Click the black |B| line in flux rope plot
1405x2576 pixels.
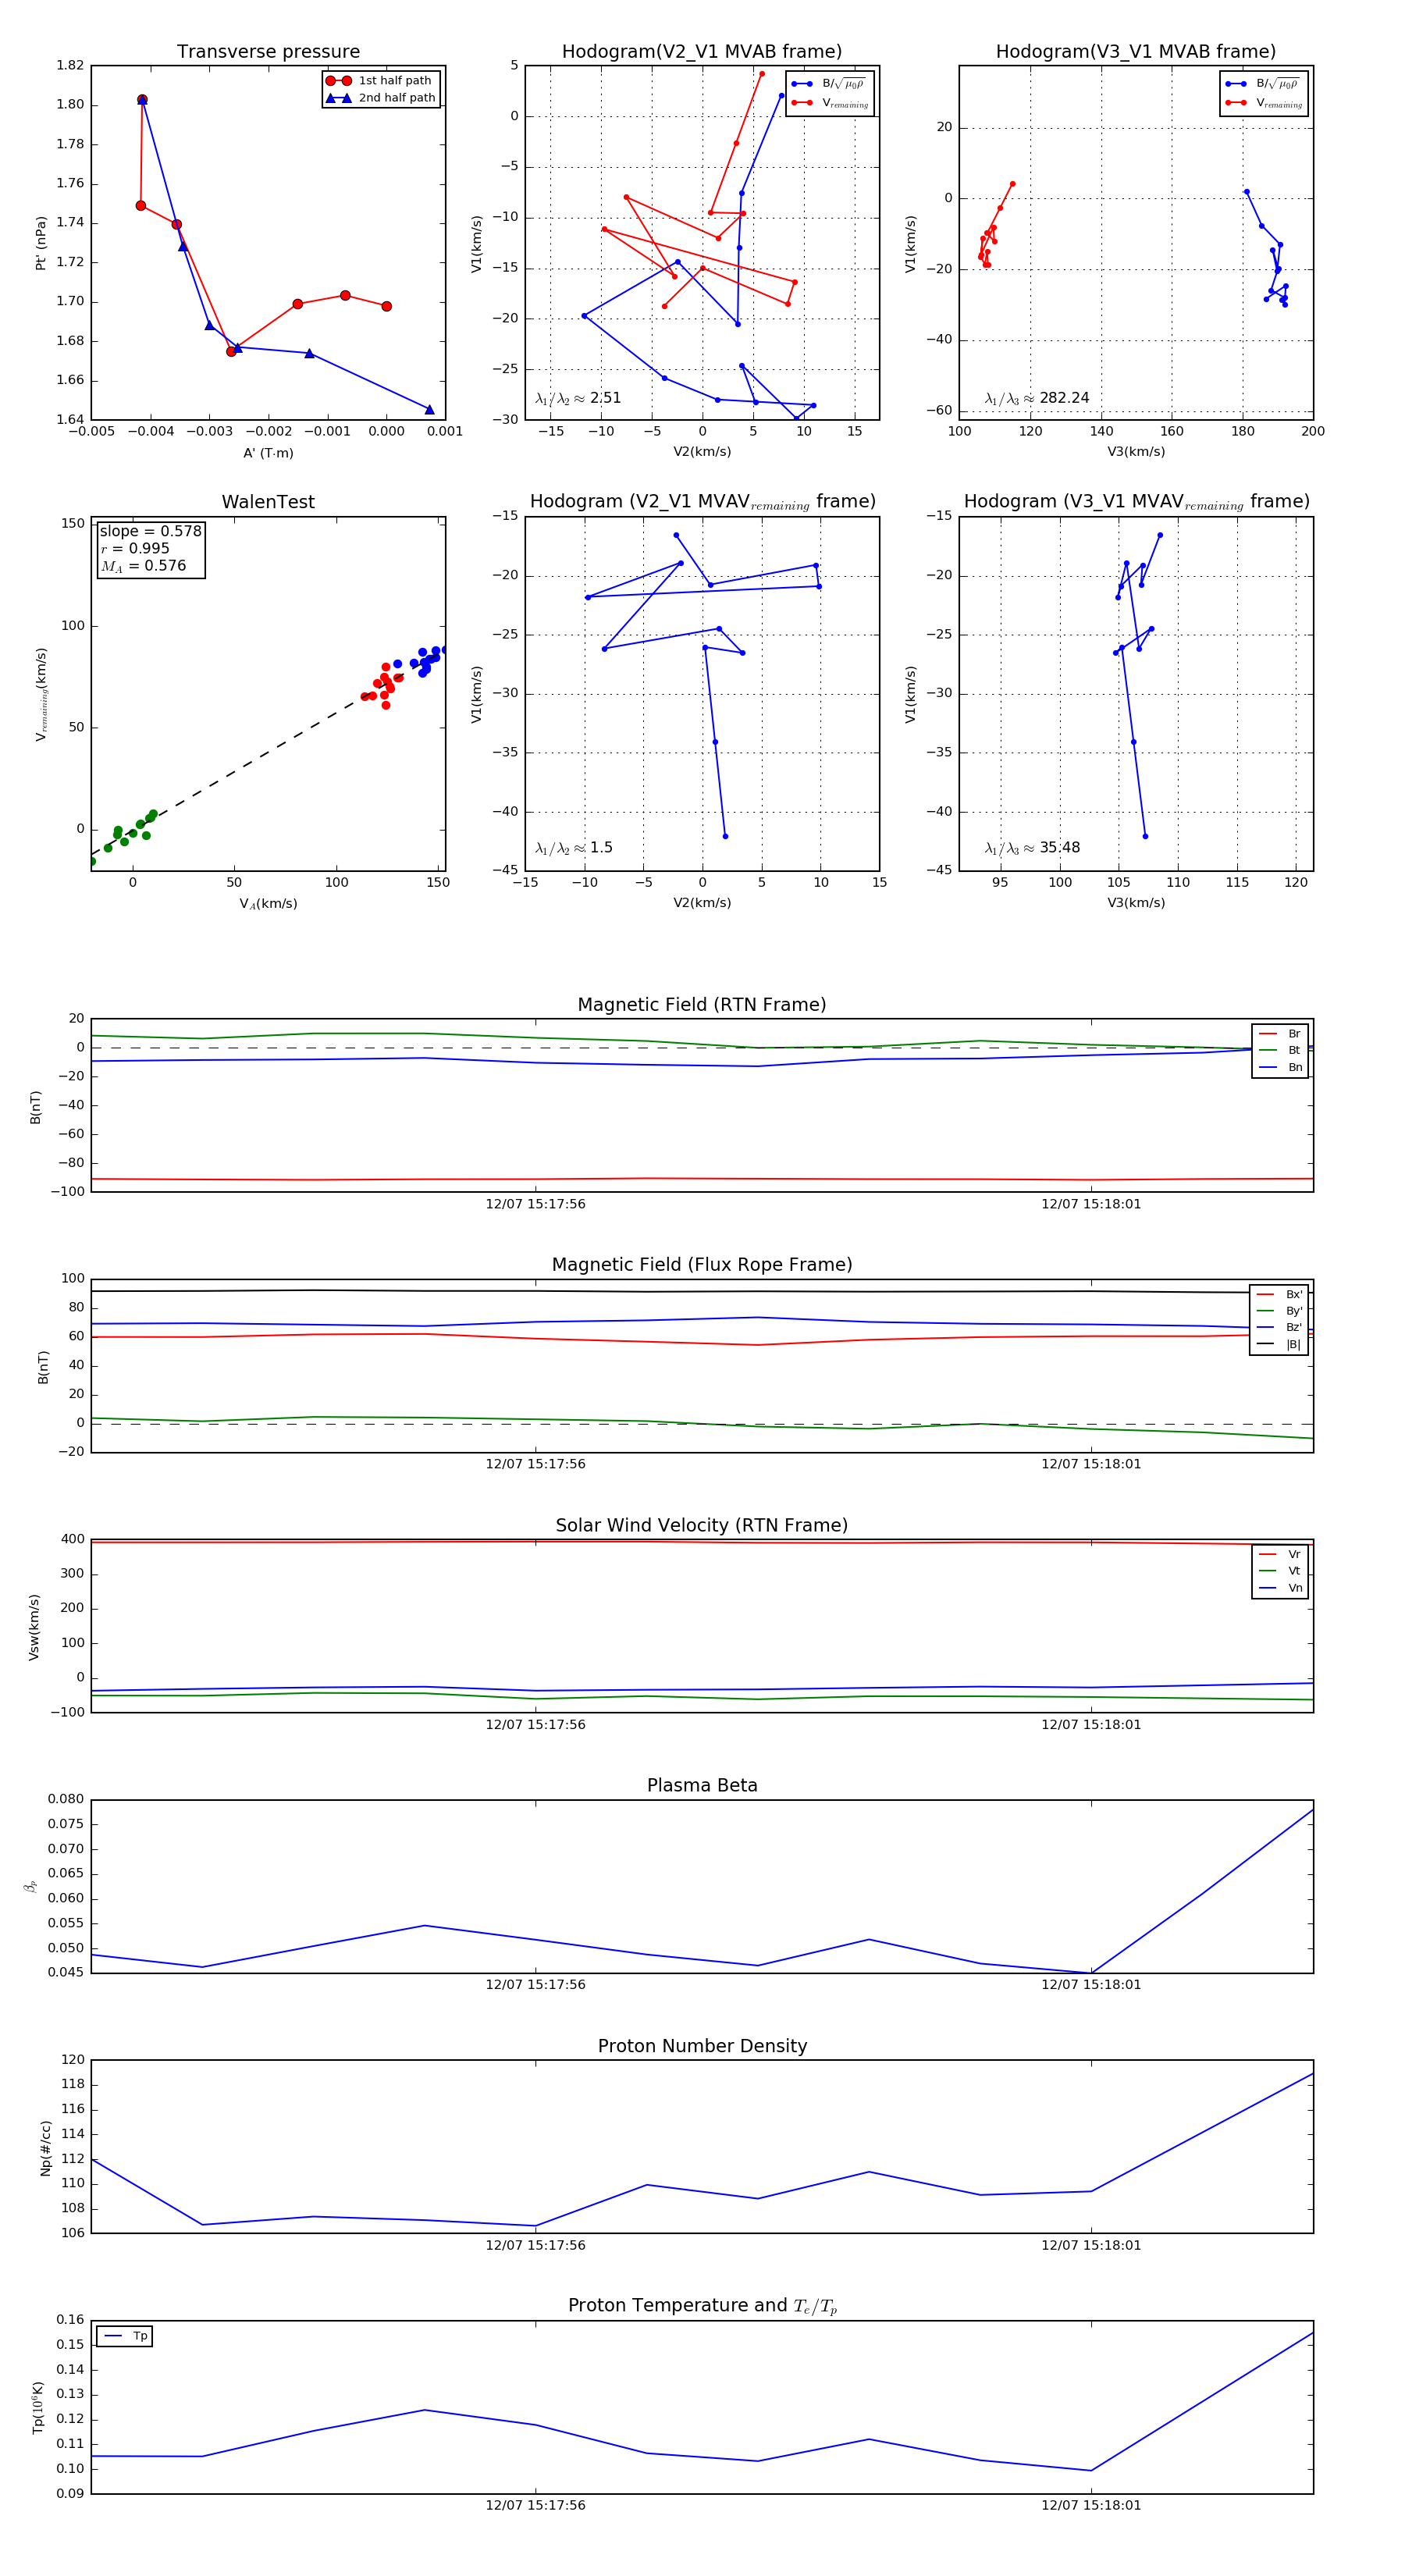tap(702, 1291)
